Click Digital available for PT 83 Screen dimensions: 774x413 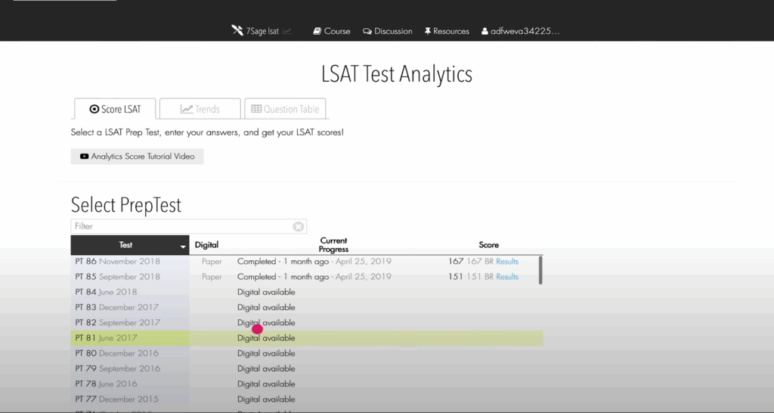click(x=266, y=307)
